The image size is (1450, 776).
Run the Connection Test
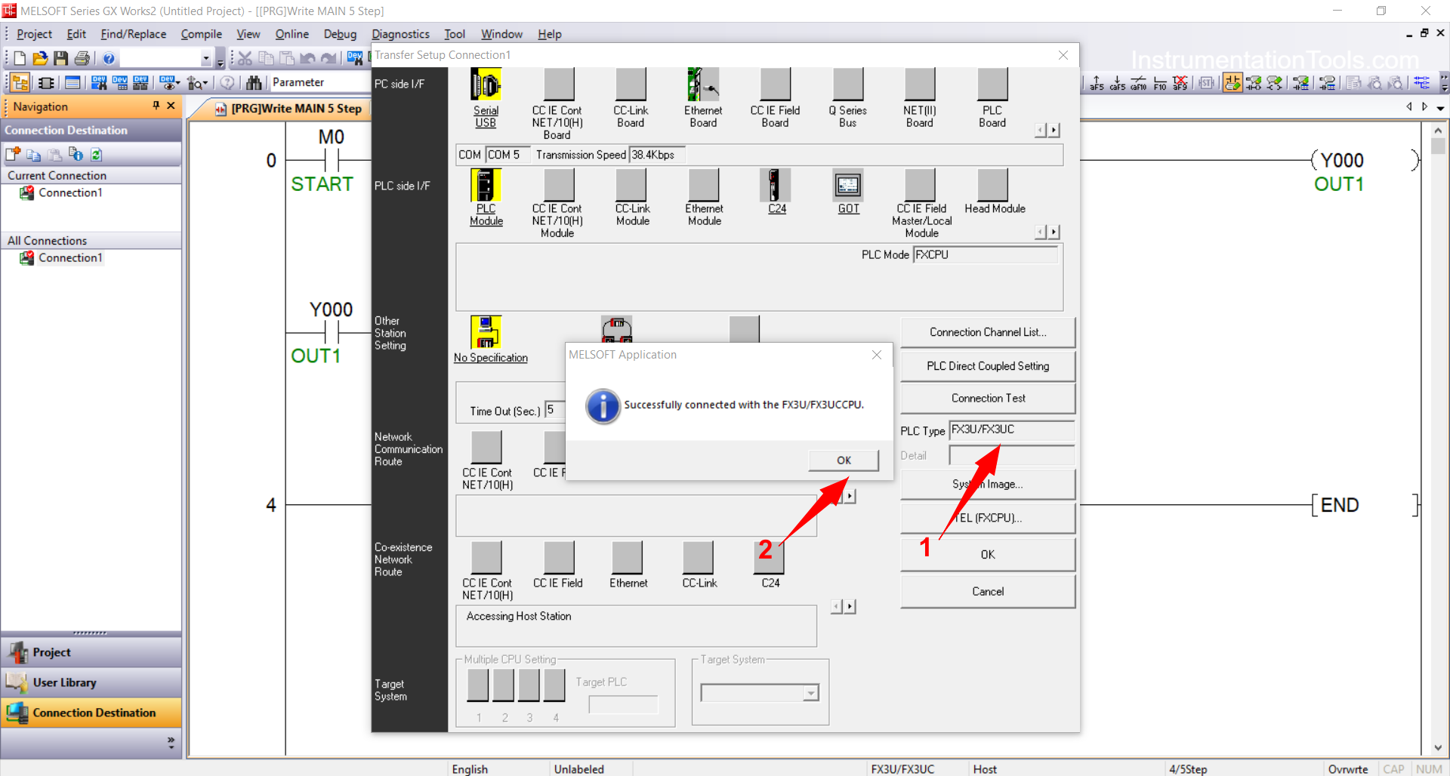[988, 398]
